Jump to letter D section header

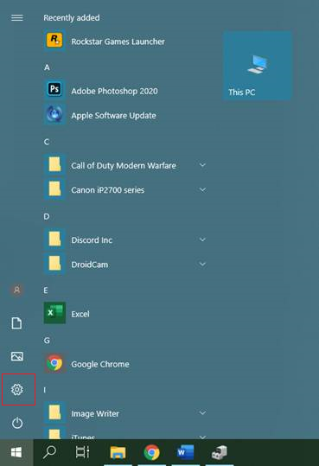[x=47, y=216]
